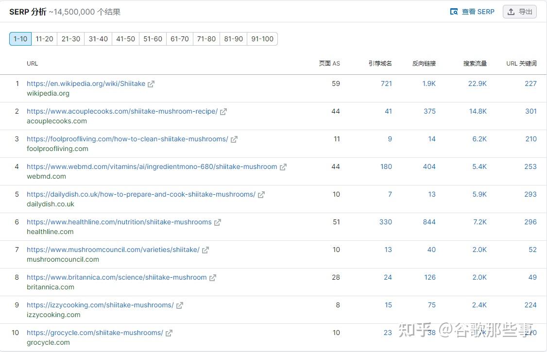The height and width of the screenshot is (352, 547).
Task: Switch to the 61-70 results tab
Action: (x=180, y=39)
